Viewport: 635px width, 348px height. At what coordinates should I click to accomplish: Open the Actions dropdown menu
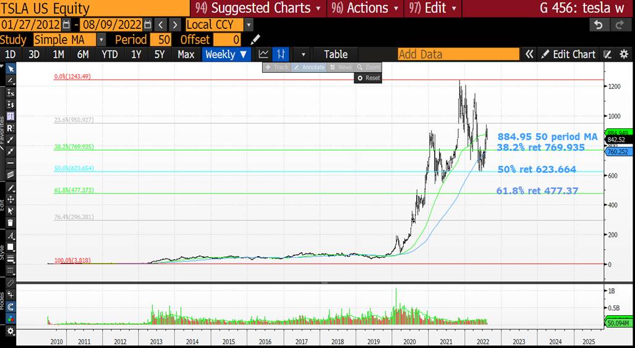pos(365,8)
